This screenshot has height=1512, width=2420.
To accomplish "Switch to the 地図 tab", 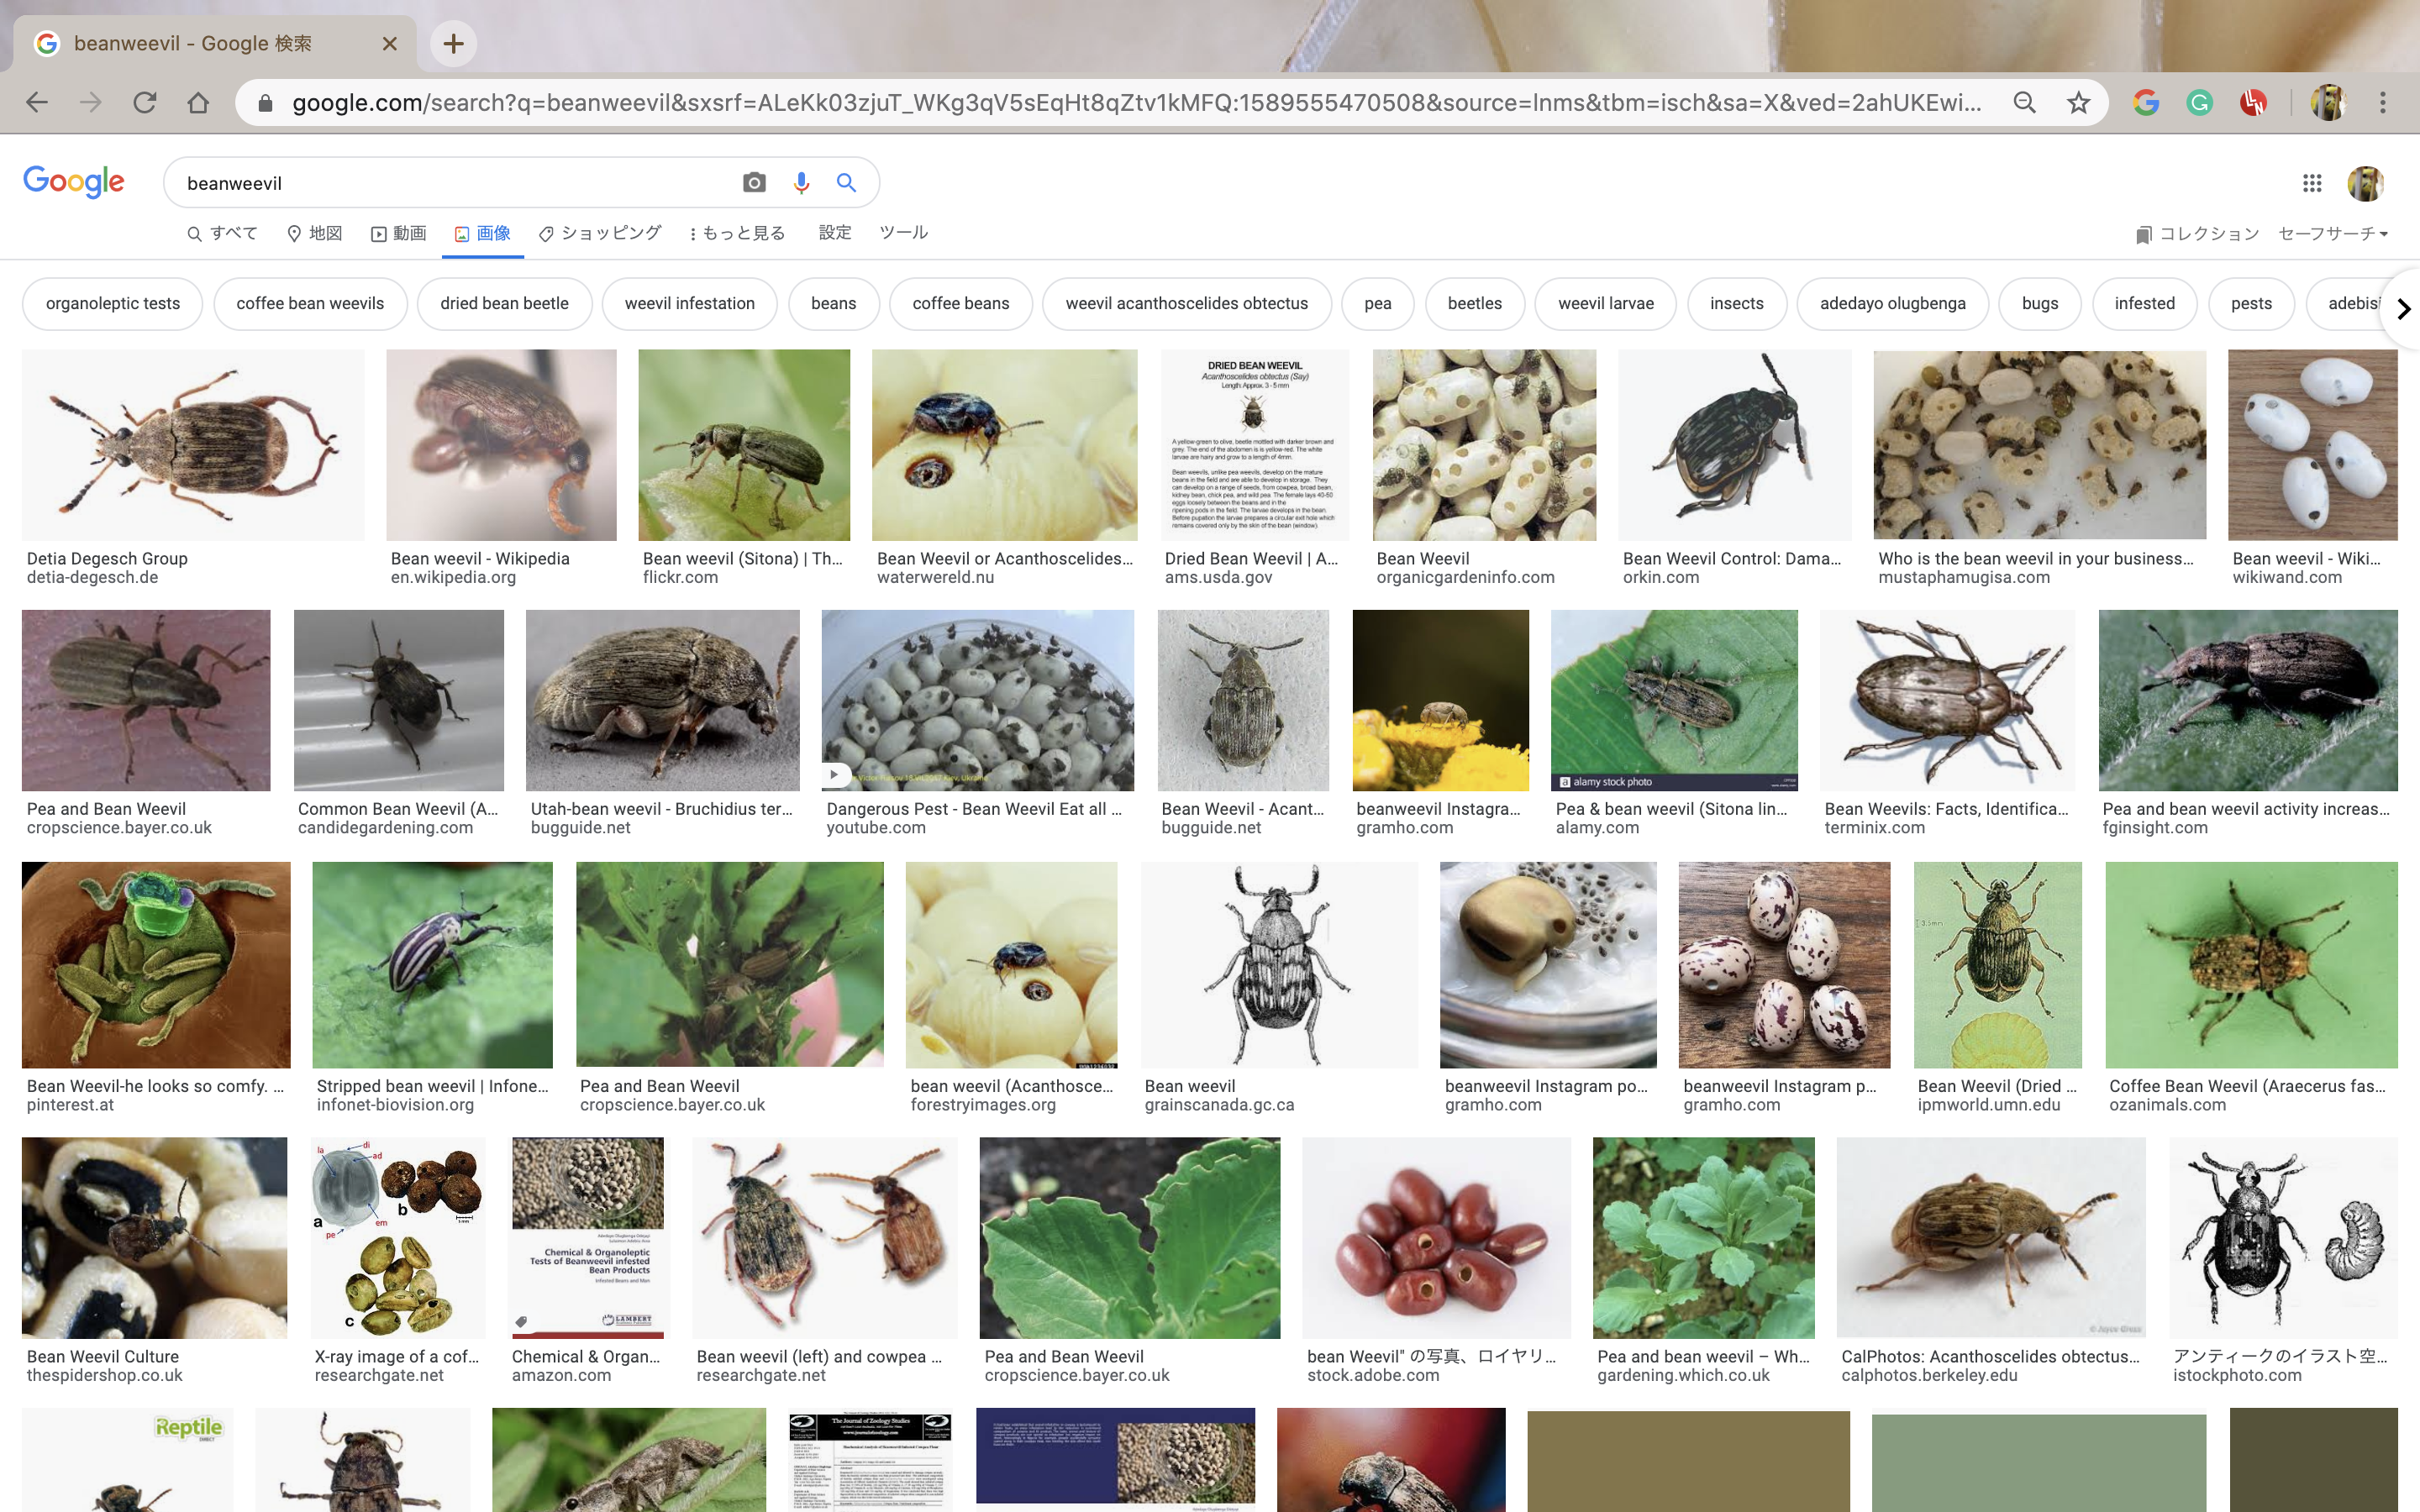I will pos(314,233).
